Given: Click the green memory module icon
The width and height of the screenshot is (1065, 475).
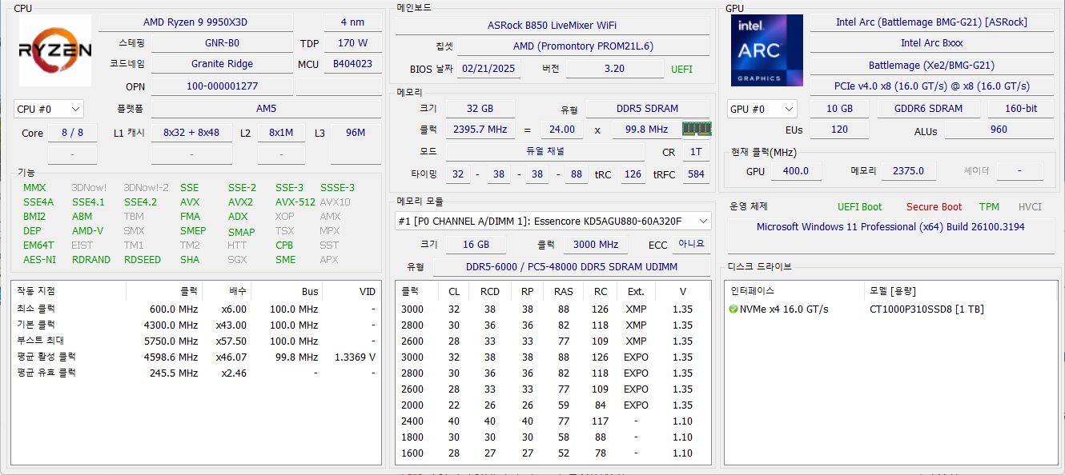Looking at the screenshot, I should click(x=696, y=129).
